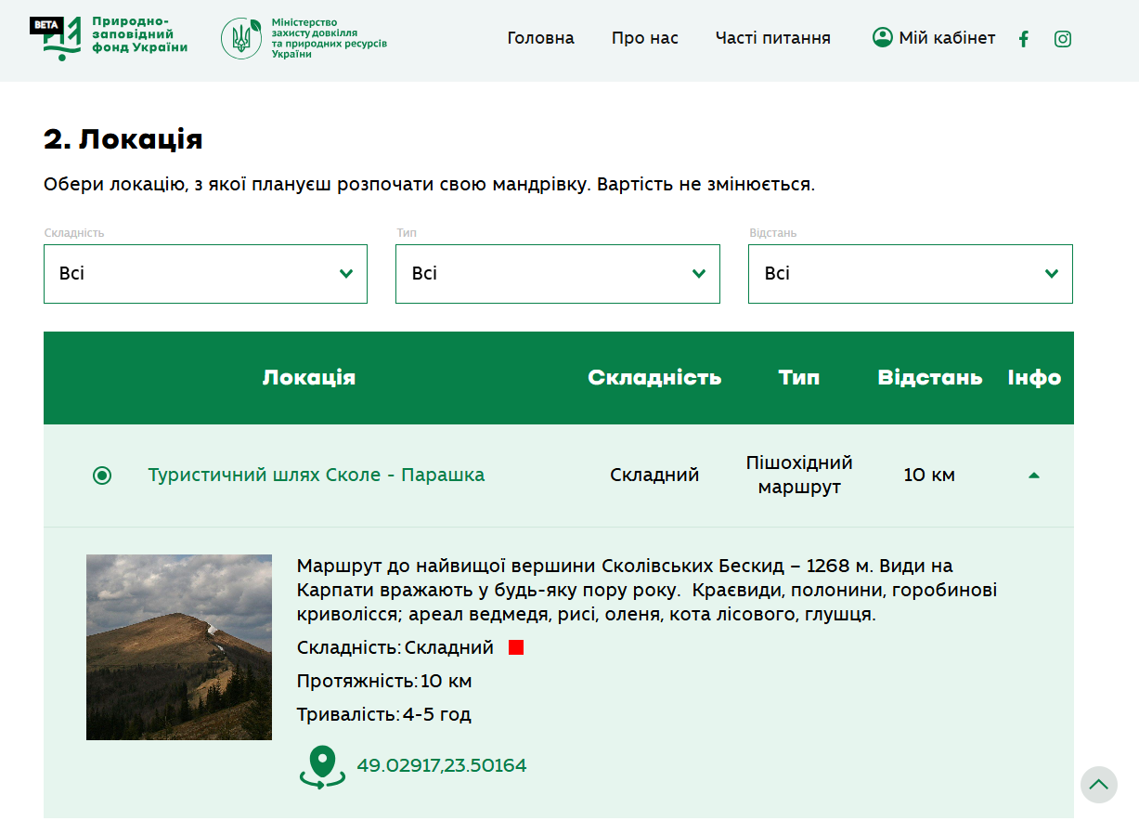The width and height of the screenshot is (1139, 821).
Task: Click the red difficulty indicator square
Action: coord(516,648)
